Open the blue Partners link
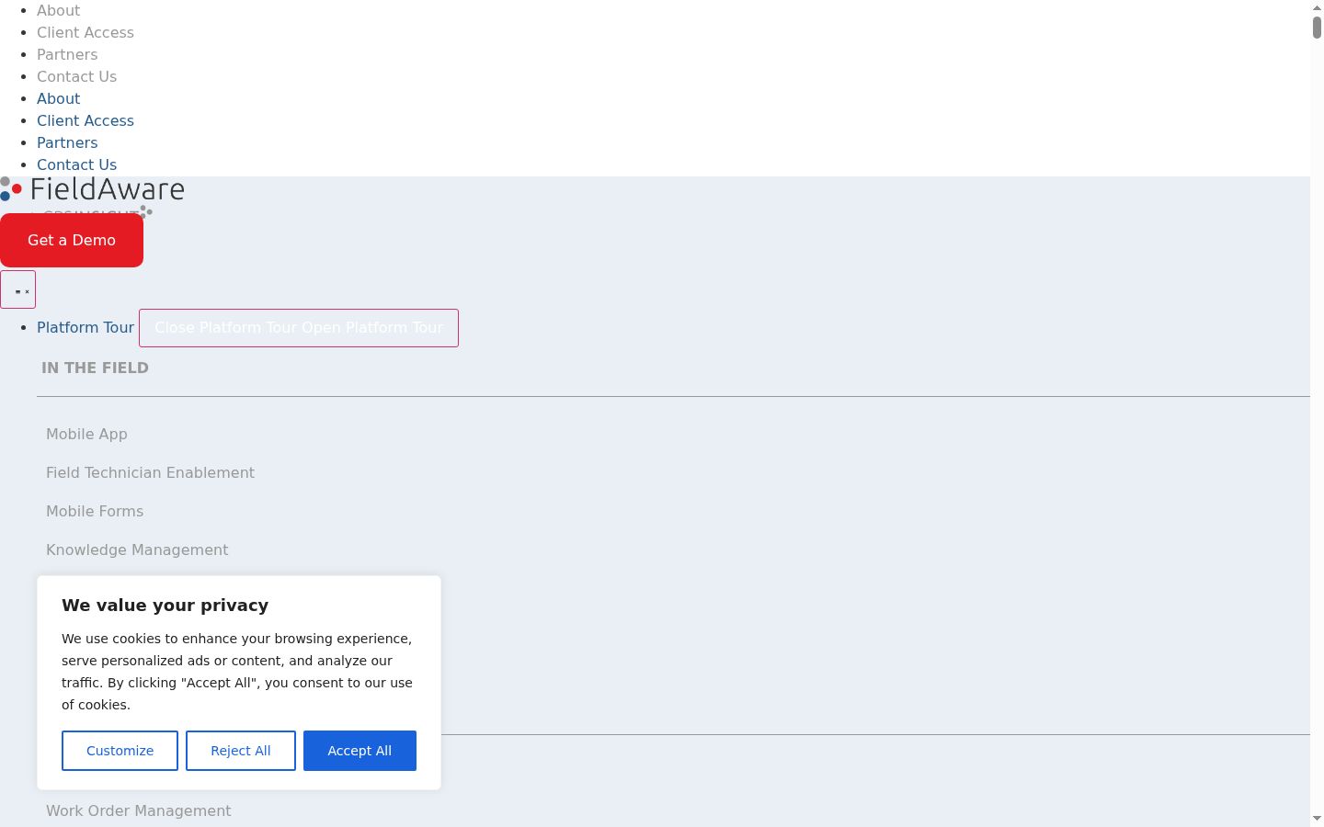The width and height of the screenshot is (1324, 827). tap(67, 142)
